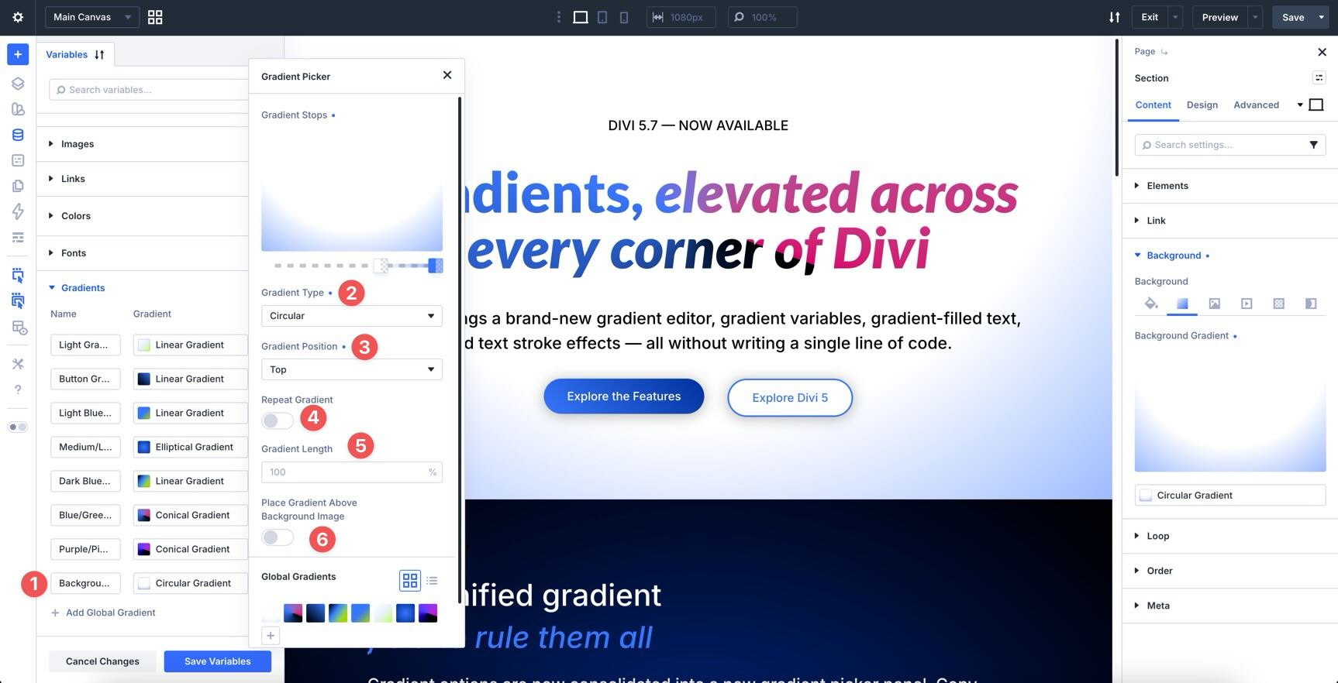Open the Gradient Position dropdown
This screenshot has width=1338, height=683.
352,369
